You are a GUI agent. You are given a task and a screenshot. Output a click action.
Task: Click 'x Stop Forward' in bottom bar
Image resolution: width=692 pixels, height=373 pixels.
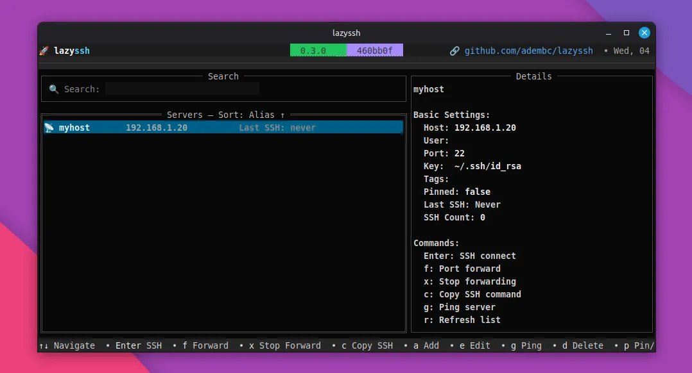click(x=284, y=345)
